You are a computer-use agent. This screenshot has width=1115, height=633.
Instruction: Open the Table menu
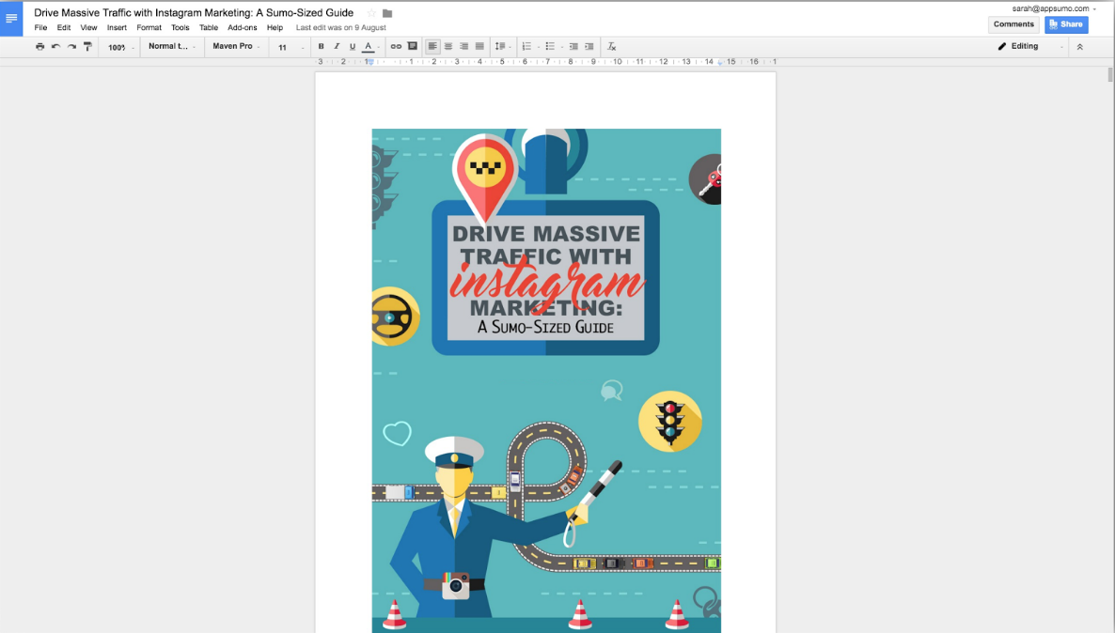pos(209,28)
